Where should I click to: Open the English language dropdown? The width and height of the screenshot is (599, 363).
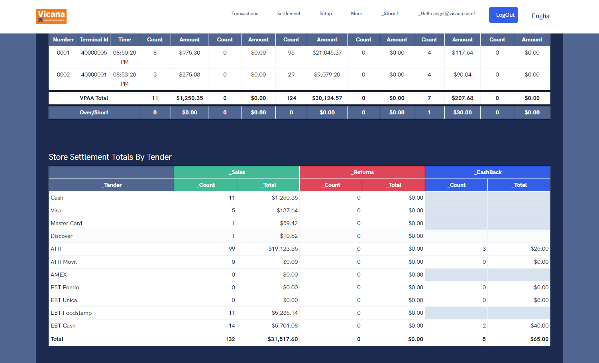541,16
